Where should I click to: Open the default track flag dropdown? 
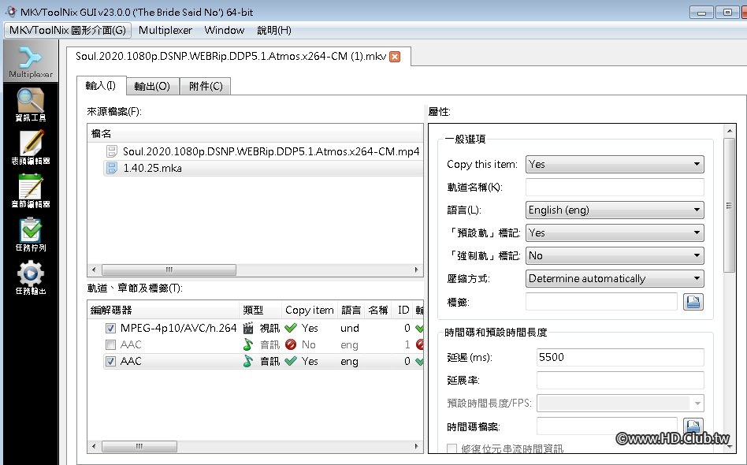[x=615, y=233]
